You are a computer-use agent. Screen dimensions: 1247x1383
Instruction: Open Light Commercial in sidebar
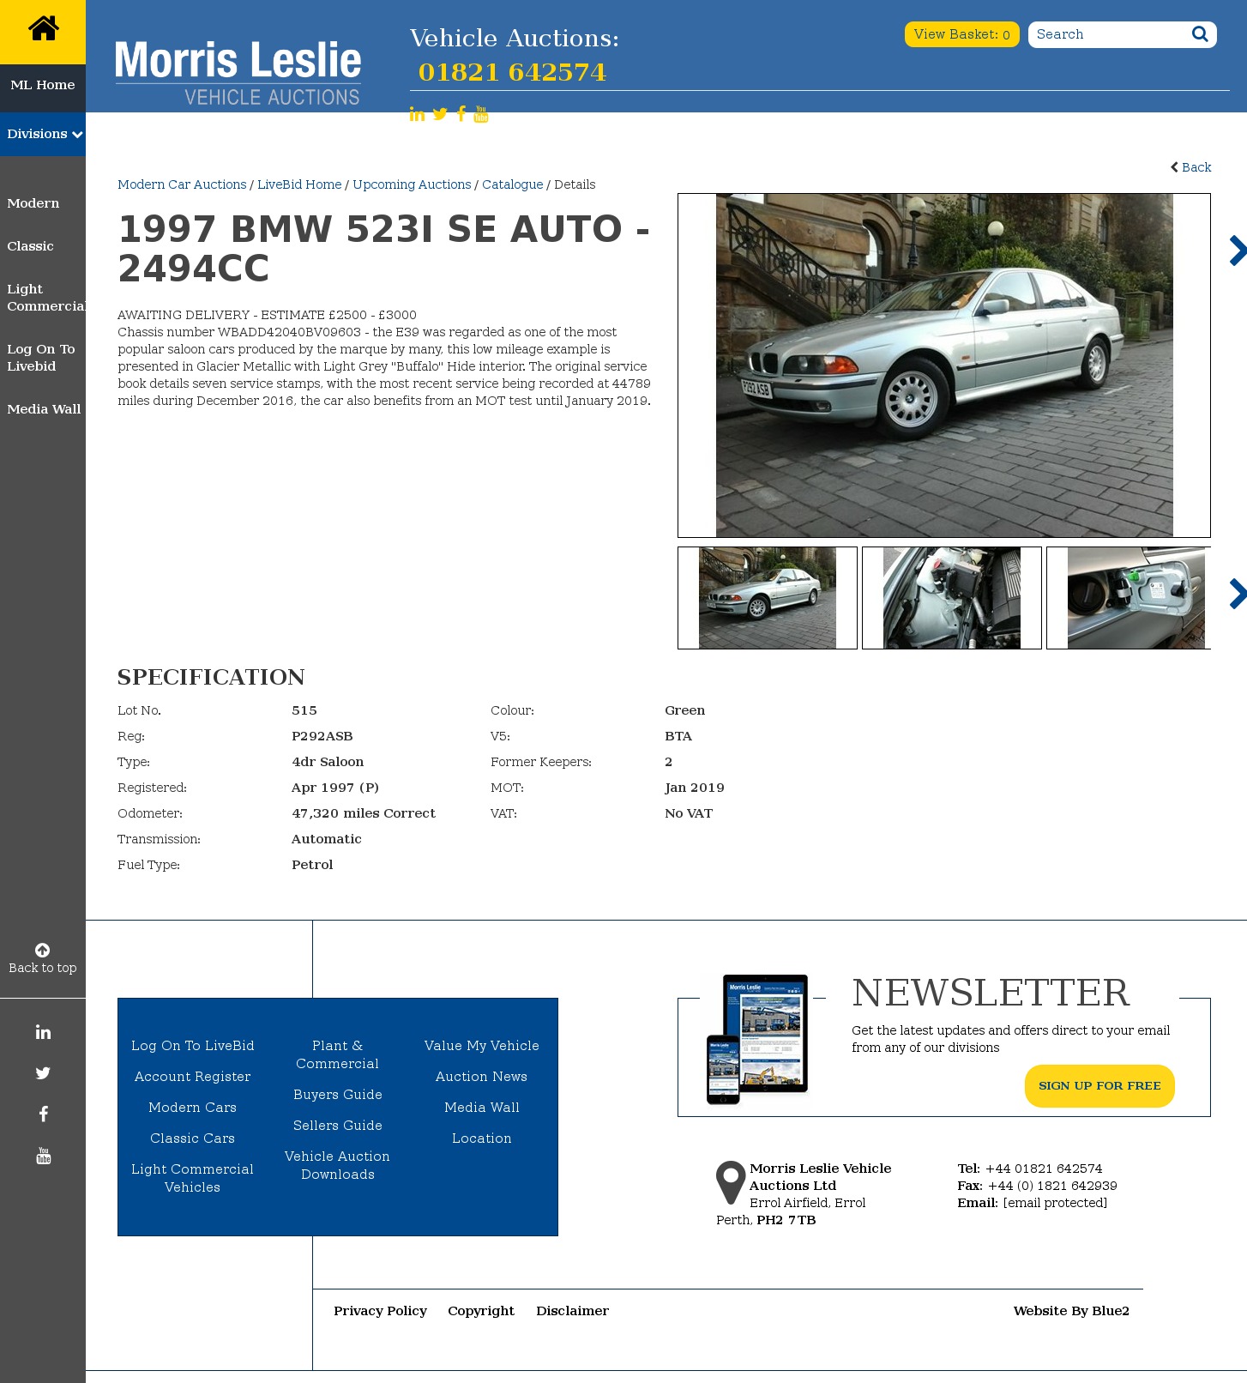[45, 298]
